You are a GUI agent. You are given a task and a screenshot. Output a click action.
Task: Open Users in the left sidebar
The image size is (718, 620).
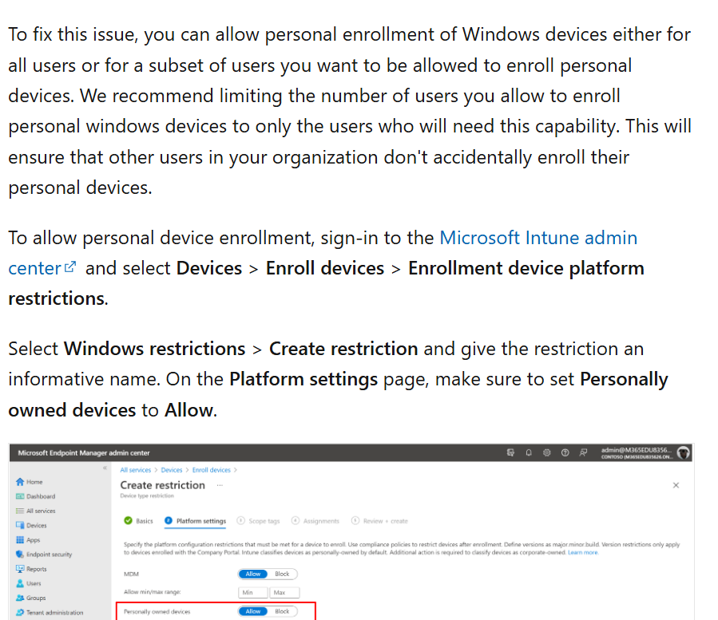29,583
